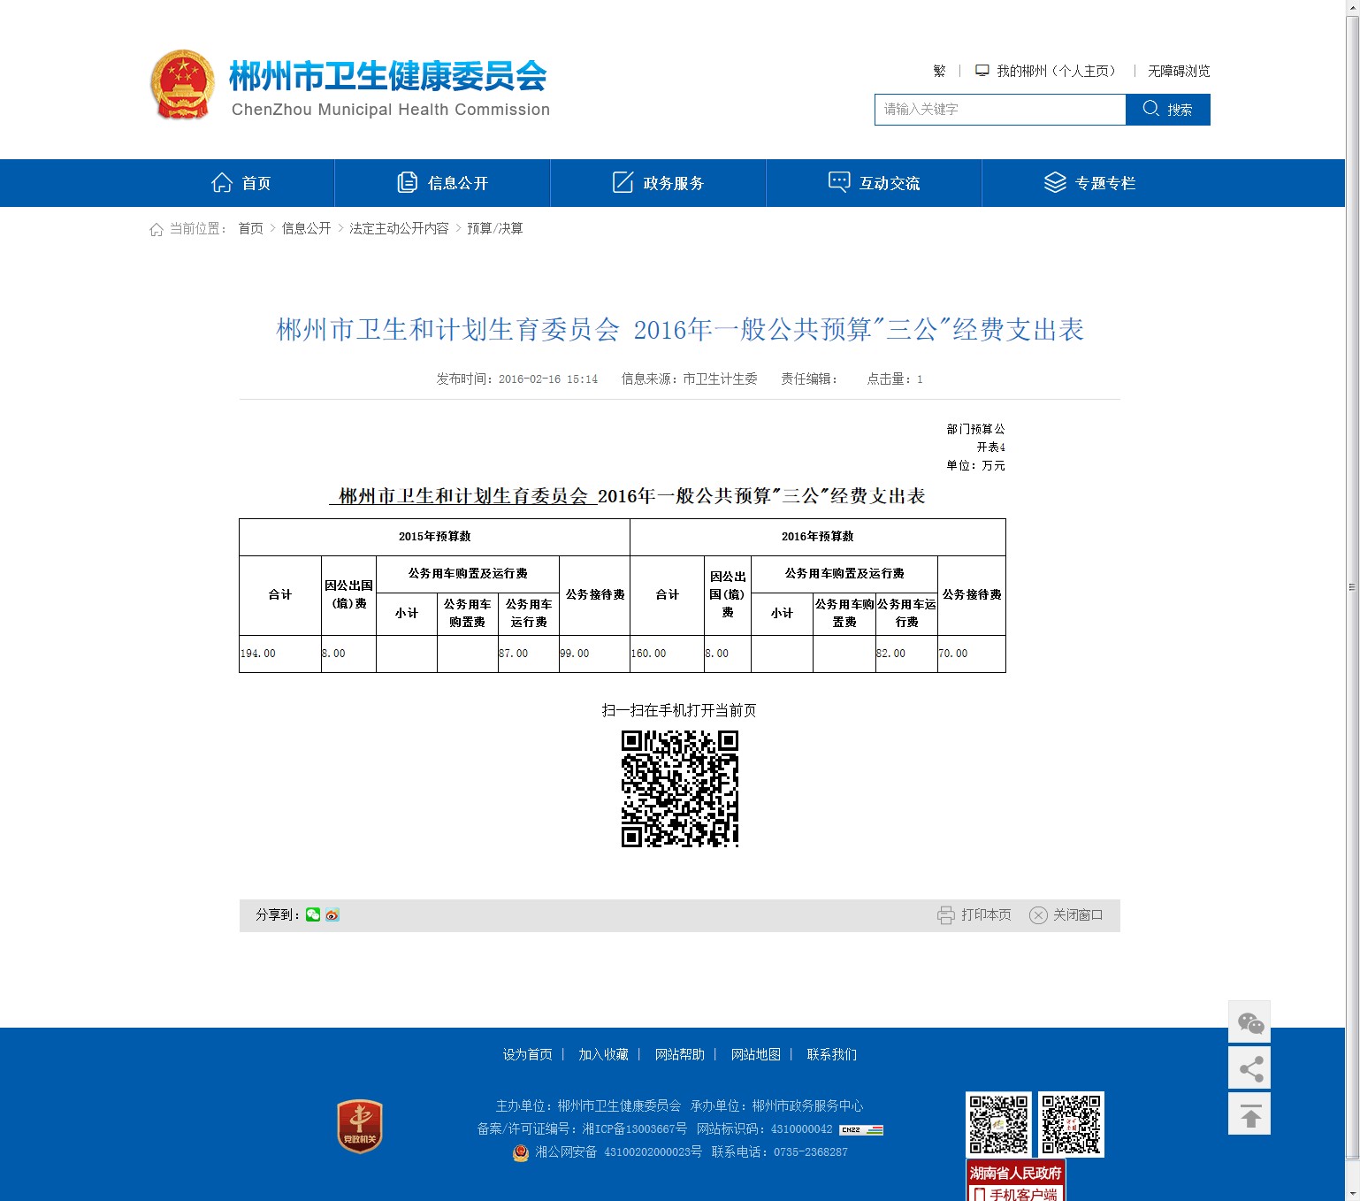The height and width of the screenshot is (1201, 1360).
Task: Click the back-to-top arrow icon
Action: point(1249,1114)
